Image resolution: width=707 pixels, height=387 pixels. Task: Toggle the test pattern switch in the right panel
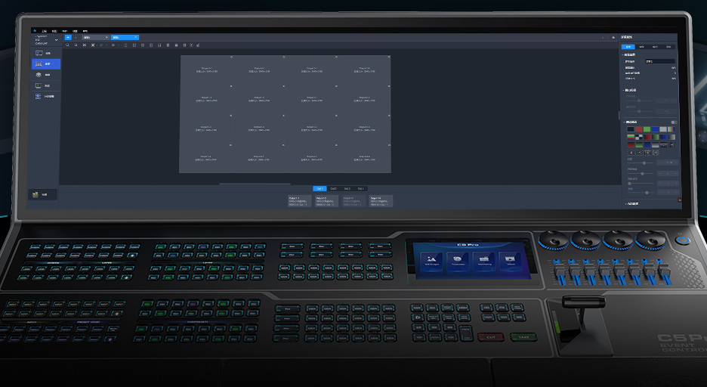(674, 122)
